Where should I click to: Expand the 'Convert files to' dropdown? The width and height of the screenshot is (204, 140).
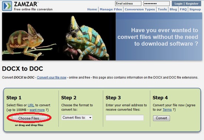point(77,117)
